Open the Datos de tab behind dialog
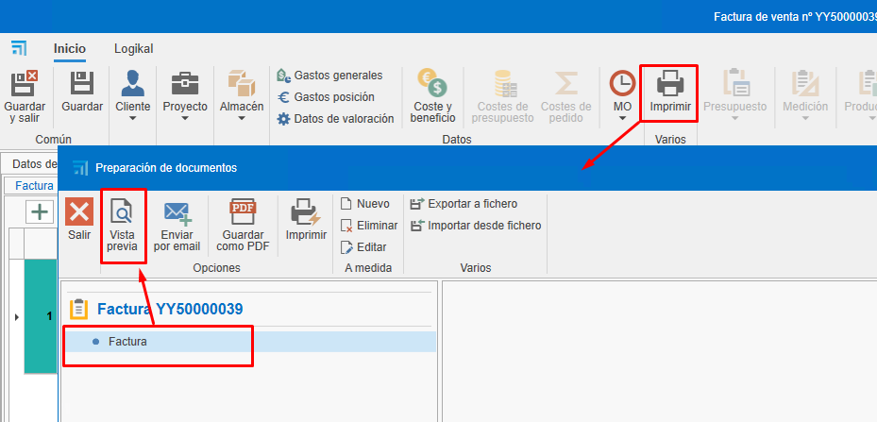Image resolution: width=877 pixels, height=422 pixels. point(32,164)
